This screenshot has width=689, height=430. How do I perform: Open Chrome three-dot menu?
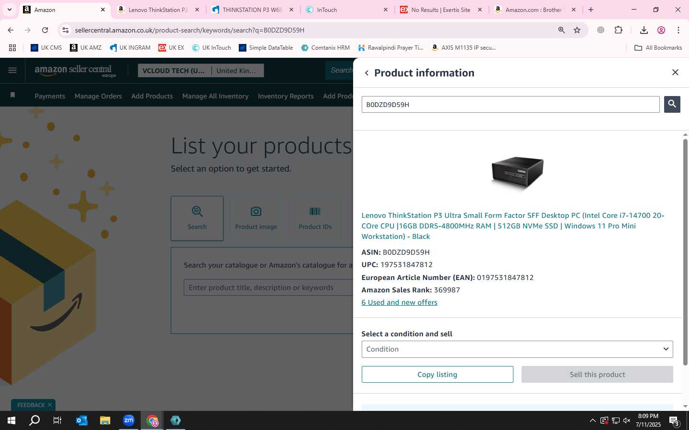point(678,30)
